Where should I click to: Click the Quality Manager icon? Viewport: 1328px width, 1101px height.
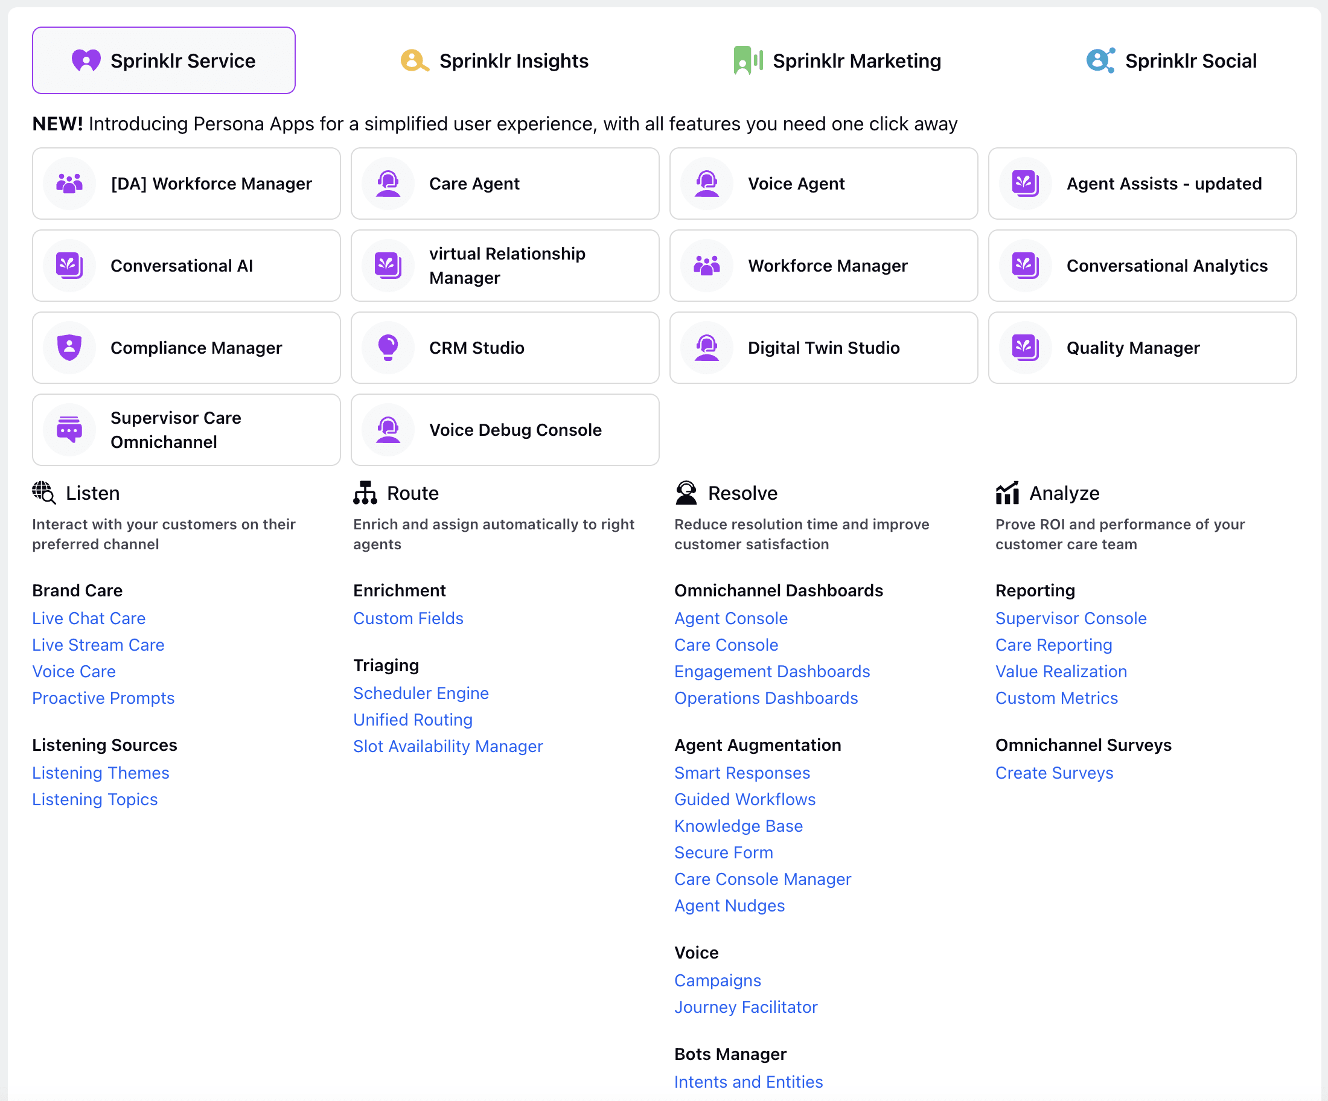(1026, 348)
